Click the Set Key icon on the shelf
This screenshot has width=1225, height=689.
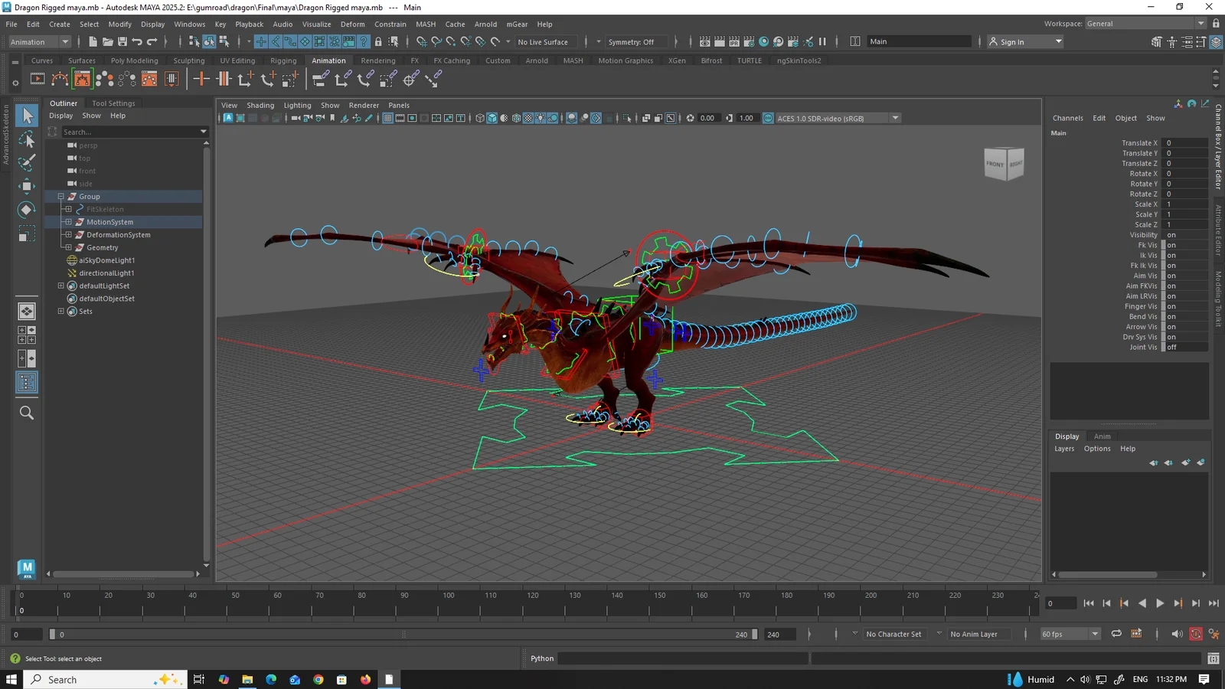[x=201, y=79]
